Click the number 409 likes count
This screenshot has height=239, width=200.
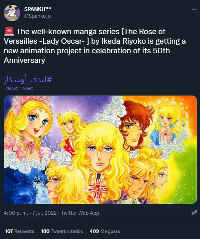point(94,231)
